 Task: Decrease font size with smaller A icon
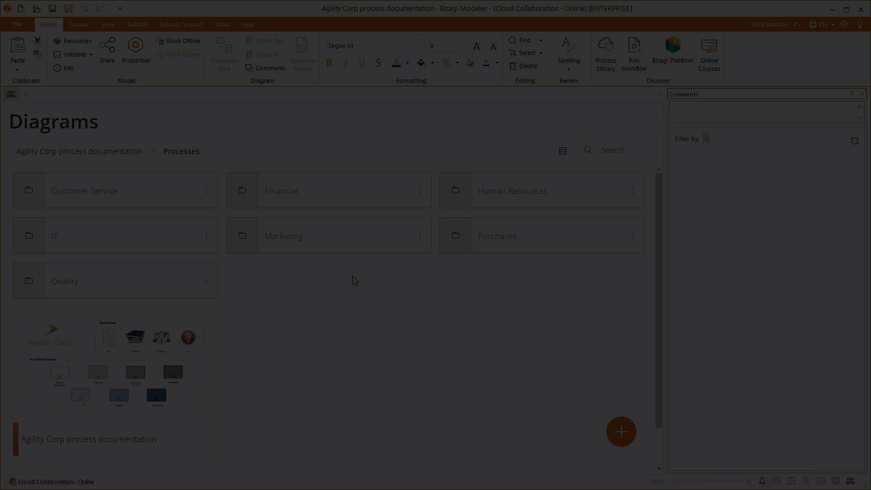(x=493, y=46)
